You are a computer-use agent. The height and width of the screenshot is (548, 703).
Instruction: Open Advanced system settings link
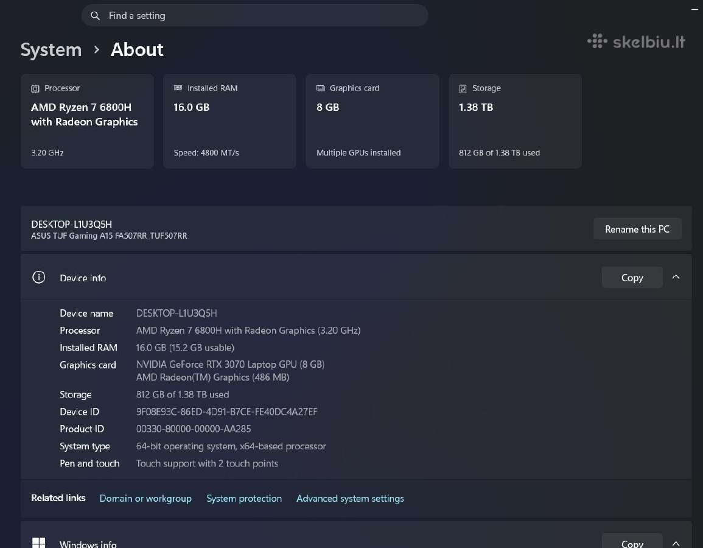[350, 498]
